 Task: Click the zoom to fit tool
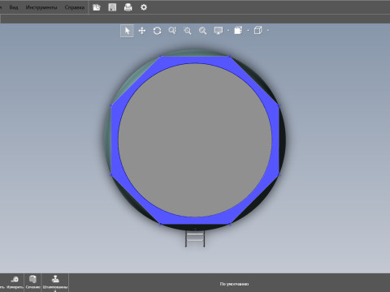pyautogui.click(x=203, y=31)
